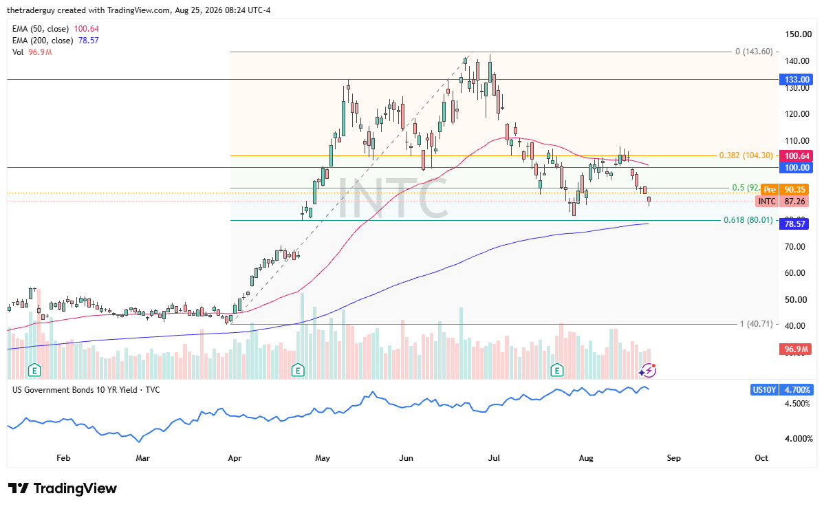Click the 120.00 price axis value
Viewport: 824px width, 509px height.
[x=797, y=114]
